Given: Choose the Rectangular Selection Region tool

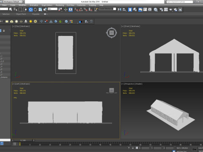Looking at the screenshot, I should click(20, 9).
